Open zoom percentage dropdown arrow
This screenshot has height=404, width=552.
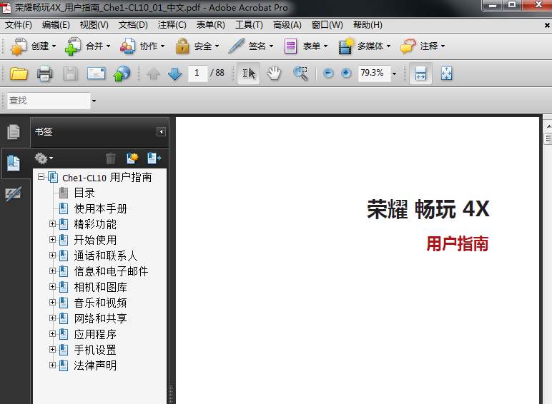394,74
